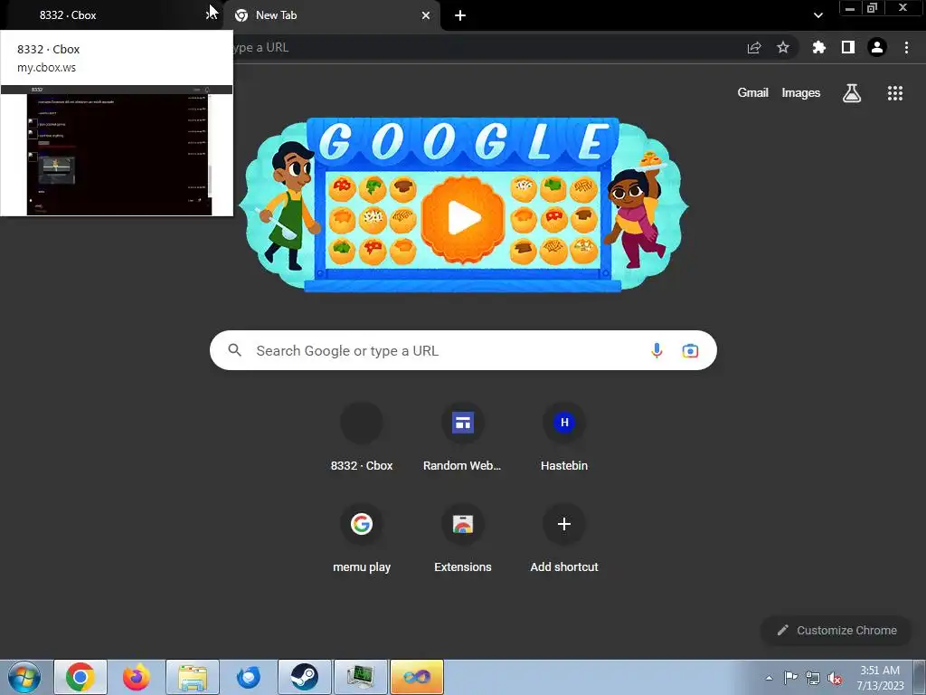This screenshot has height=695, width=926.
Task: Open Thunderbird from the taskbar
Action: pyautogui.click(x=249, y=677)
